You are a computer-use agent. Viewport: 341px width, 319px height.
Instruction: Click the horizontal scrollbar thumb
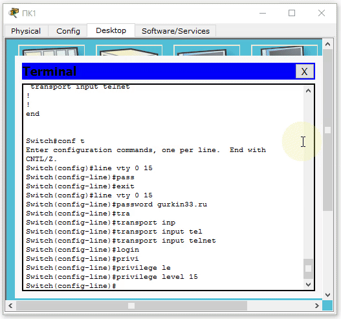[x=131, y=306]
